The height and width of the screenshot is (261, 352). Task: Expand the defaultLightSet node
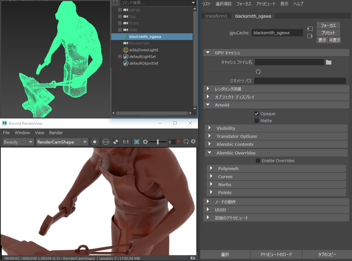[120, 57]
